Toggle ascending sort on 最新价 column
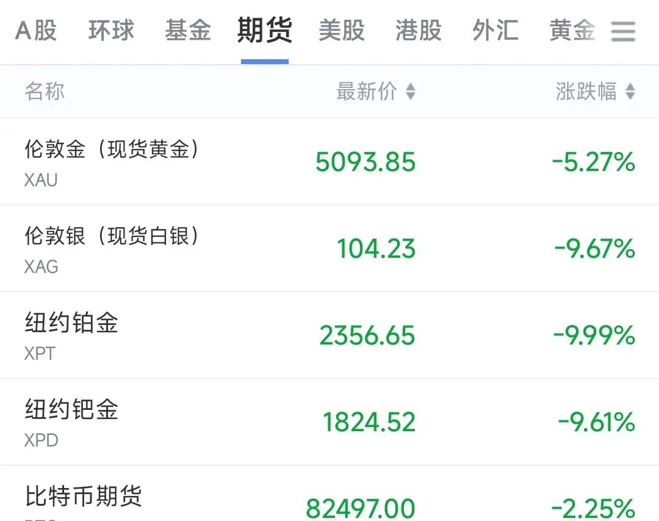The width and height of the screenshot is (659, 521). 411,92
